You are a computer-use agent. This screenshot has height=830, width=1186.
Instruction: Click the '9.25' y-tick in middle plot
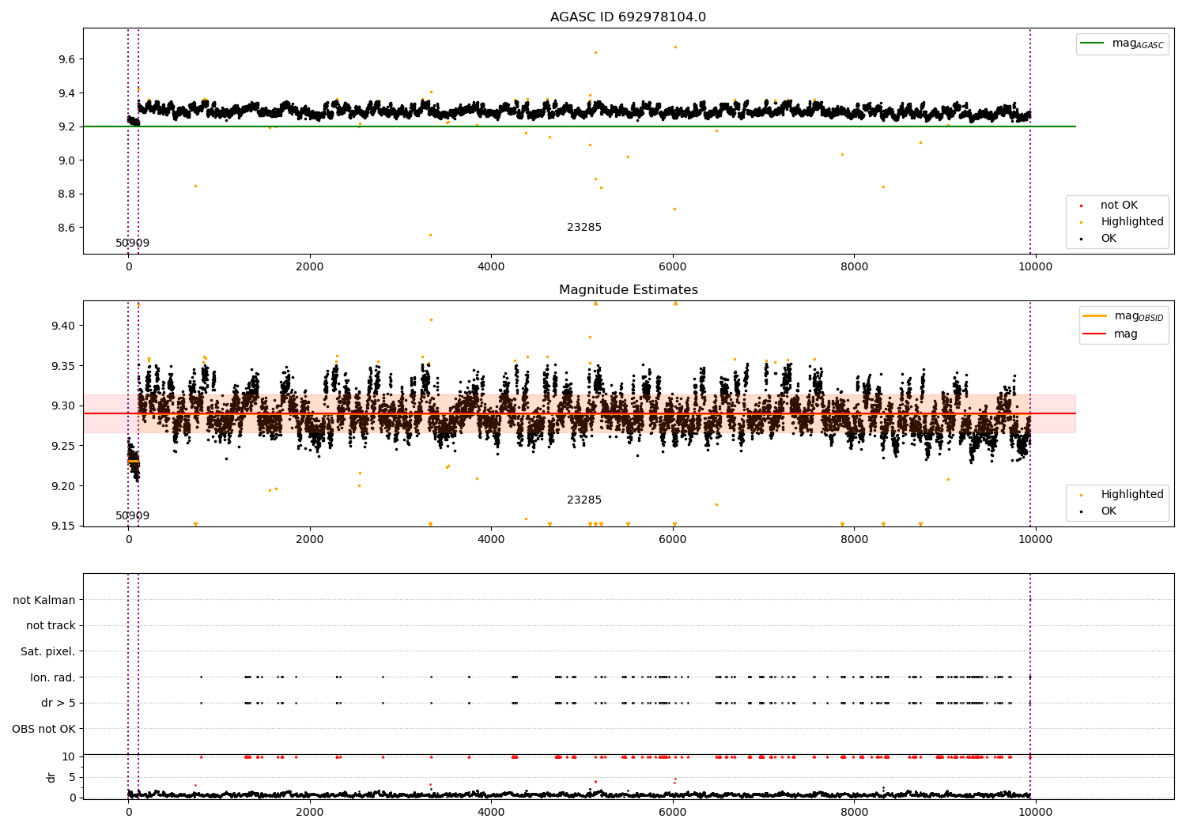click(63, 446)
